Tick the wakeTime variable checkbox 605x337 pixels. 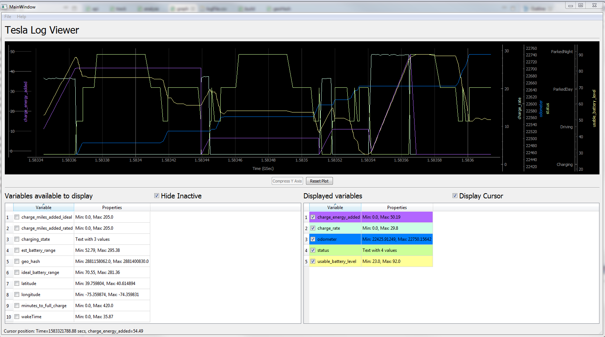[x=17, y=317]
